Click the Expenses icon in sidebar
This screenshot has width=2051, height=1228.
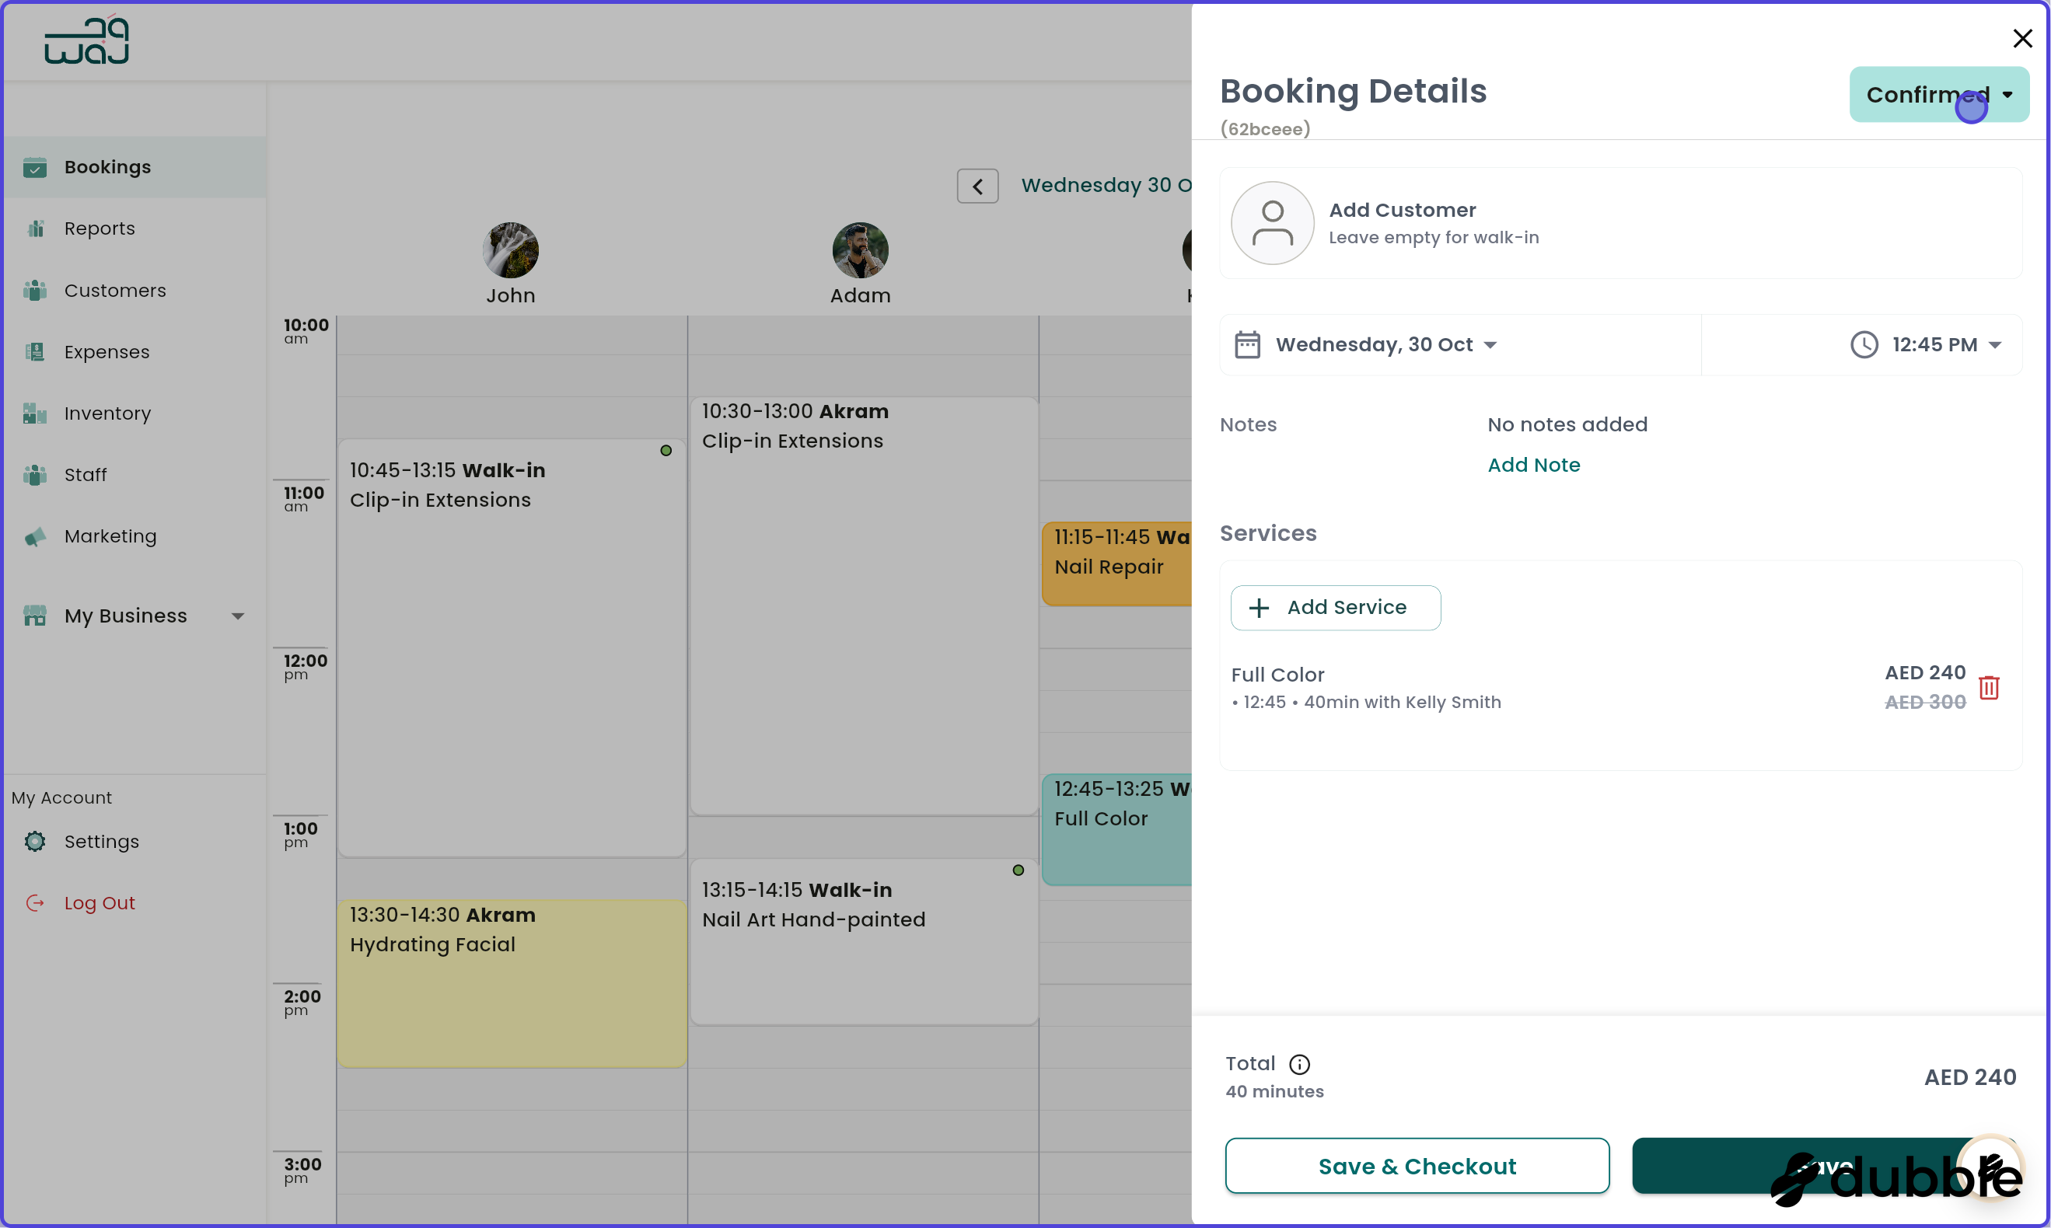(x=35, y=351)
